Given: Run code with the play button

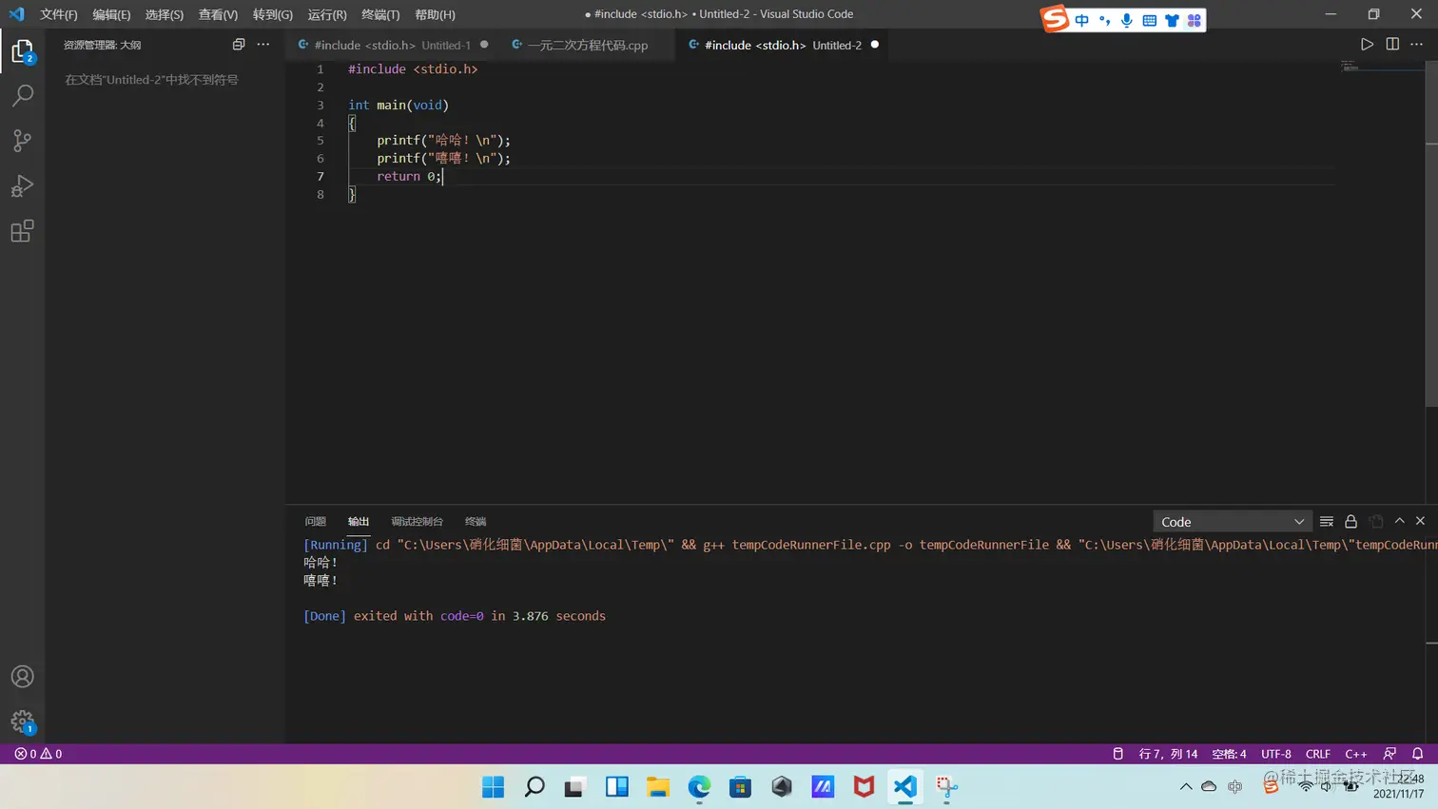Looking at the screenshot, I should coord(1367,45).
